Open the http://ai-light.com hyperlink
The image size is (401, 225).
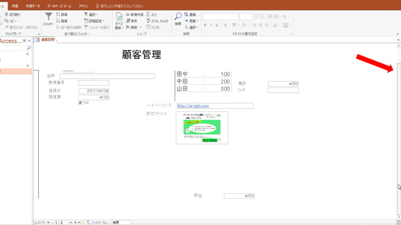193,106
